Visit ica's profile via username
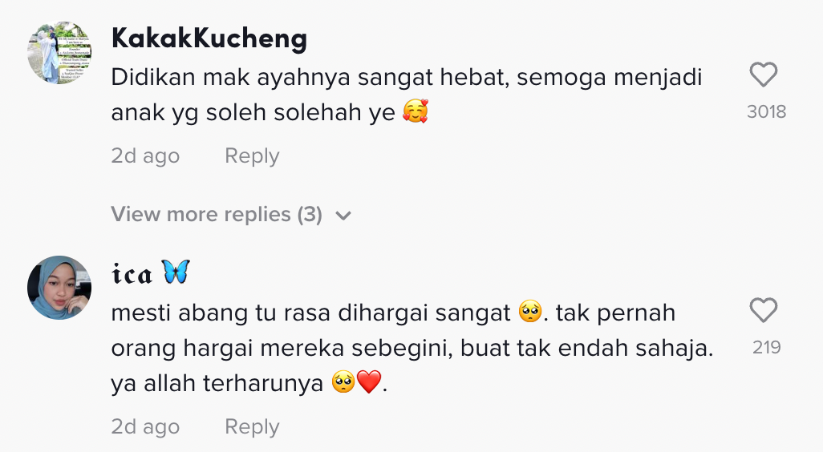 click(132, 275)
